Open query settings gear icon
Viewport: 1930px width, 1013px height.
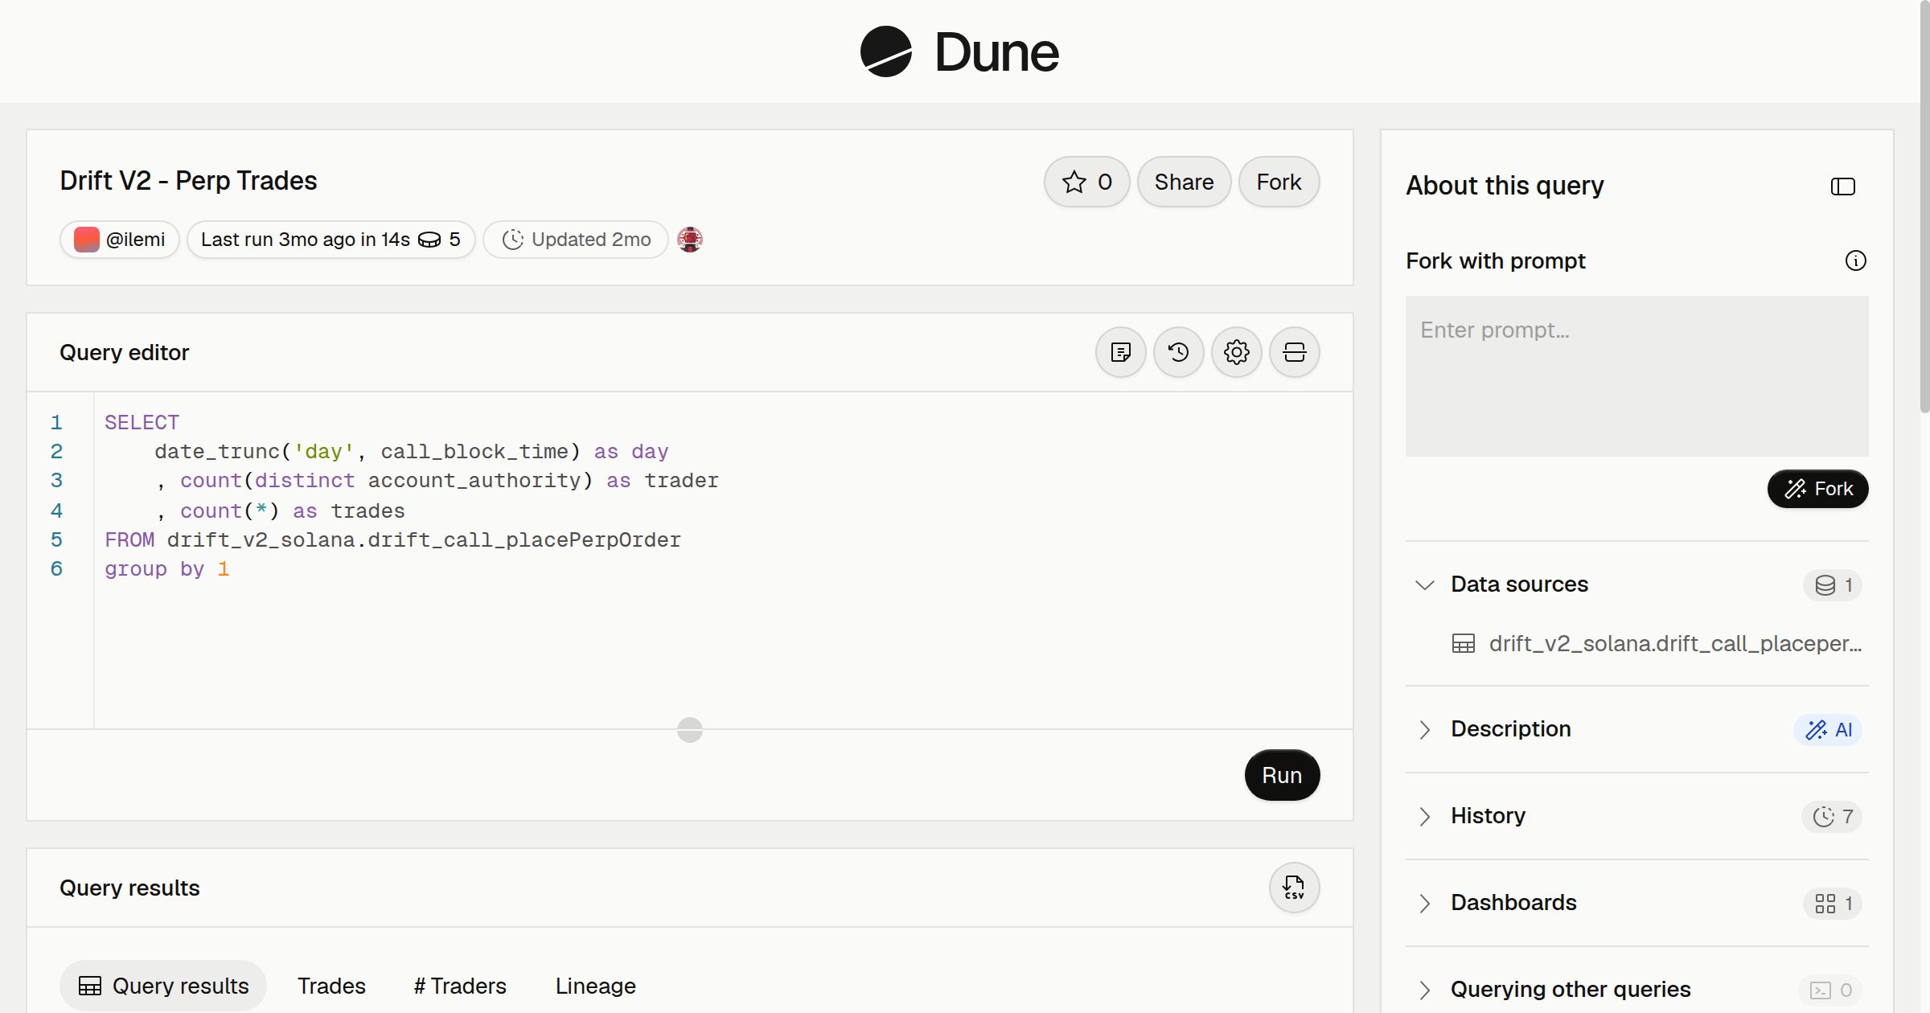pos(1236,352)
